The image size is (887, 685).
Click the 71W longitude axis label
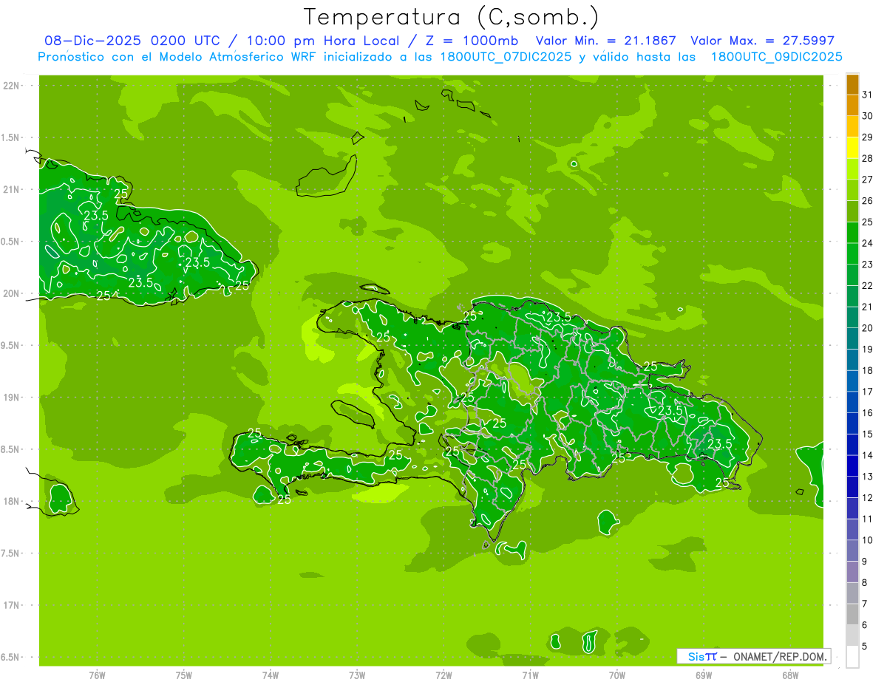click(x=530, y=675)
